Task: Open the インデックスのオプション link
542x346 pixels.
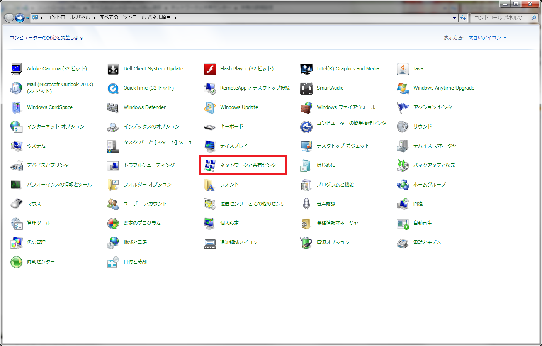Action: pos(151,127)
